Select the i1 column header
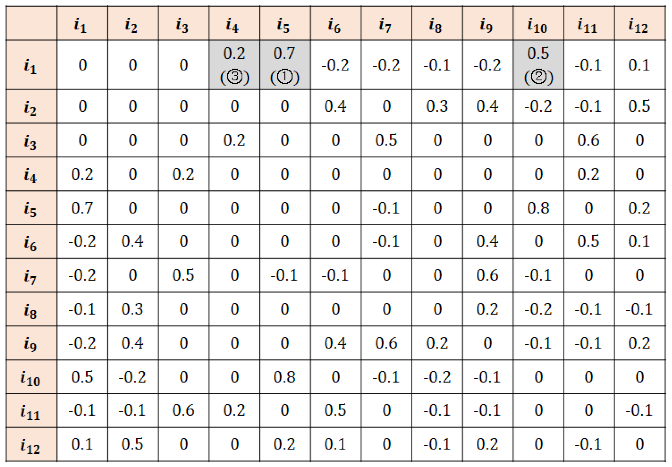This screenshot has width=672, height=467. [82, 23]
